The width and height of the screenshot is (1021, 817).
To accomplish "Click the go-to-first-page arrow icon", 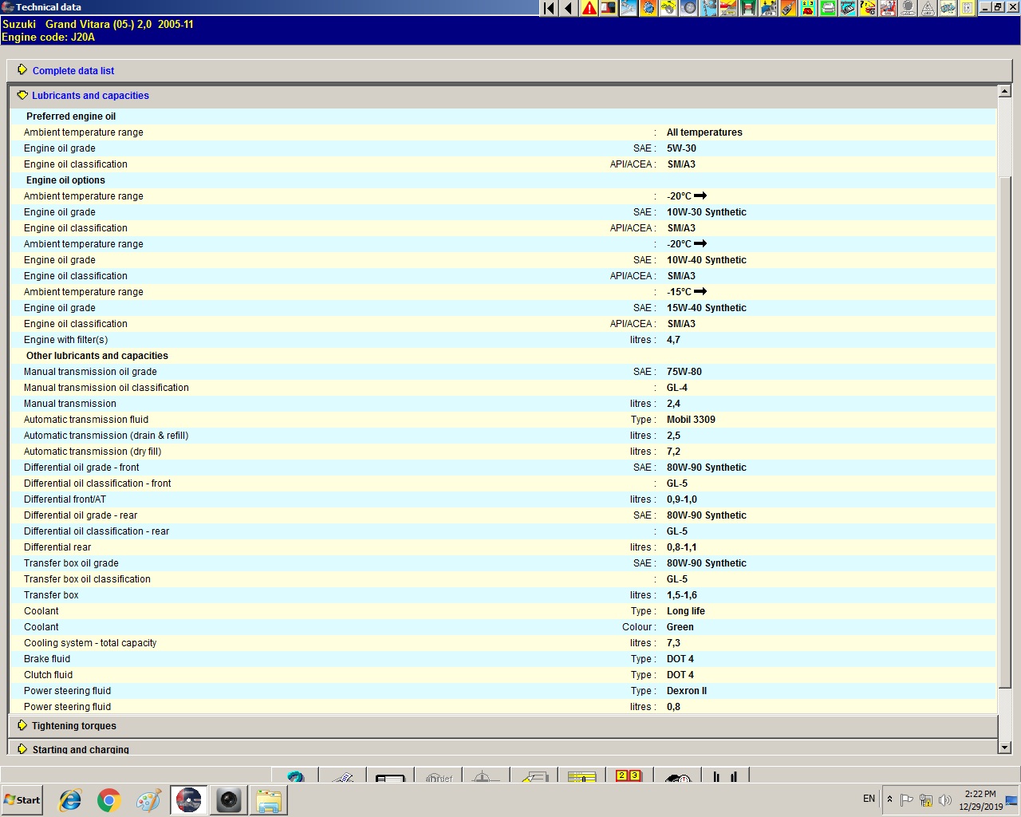I will 549,8.
